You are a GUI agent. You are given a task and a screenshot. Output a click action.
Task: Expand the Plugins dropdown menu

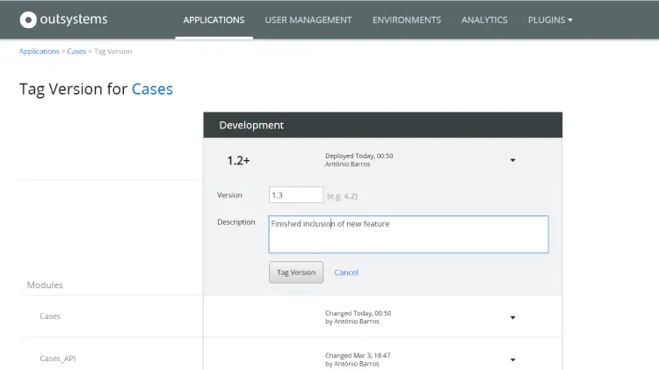[x=550, y=20]
